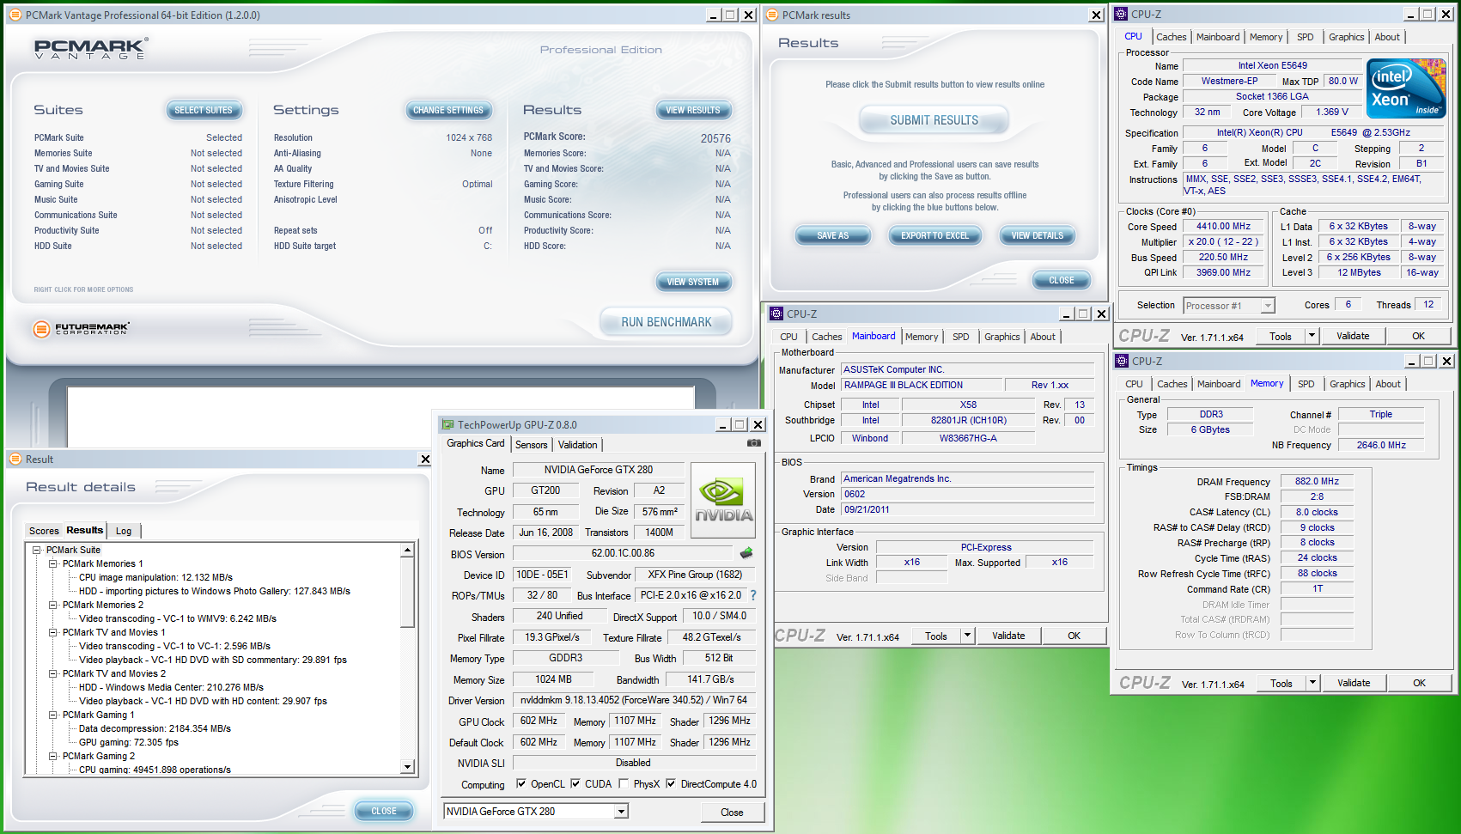
Task: Click the RUN BENCHMARK button
Action: pyautogui.click(x=666, y=322)
